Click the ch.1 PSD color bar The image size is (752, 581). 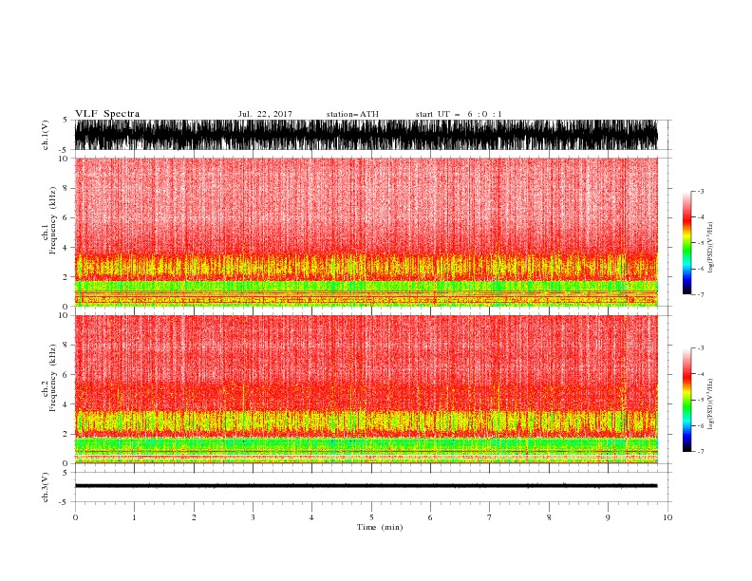686,243
